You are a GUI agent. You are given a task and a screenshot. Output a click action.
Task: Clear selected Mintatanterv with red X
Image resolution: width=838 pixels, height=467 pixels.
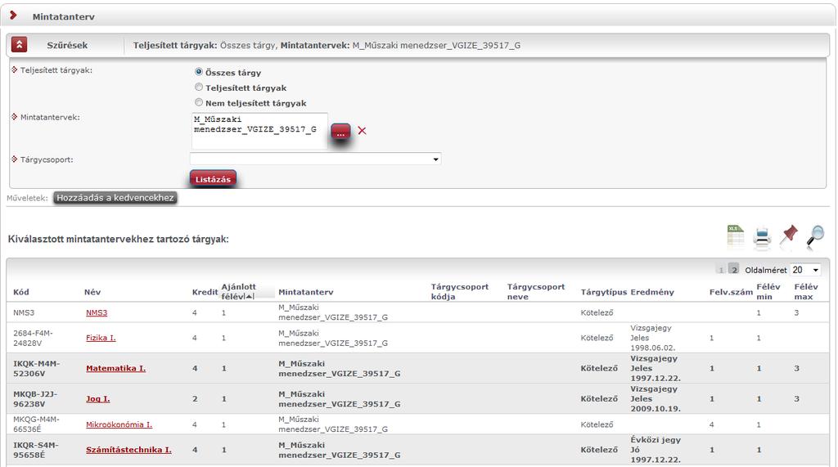click(362, 130)
